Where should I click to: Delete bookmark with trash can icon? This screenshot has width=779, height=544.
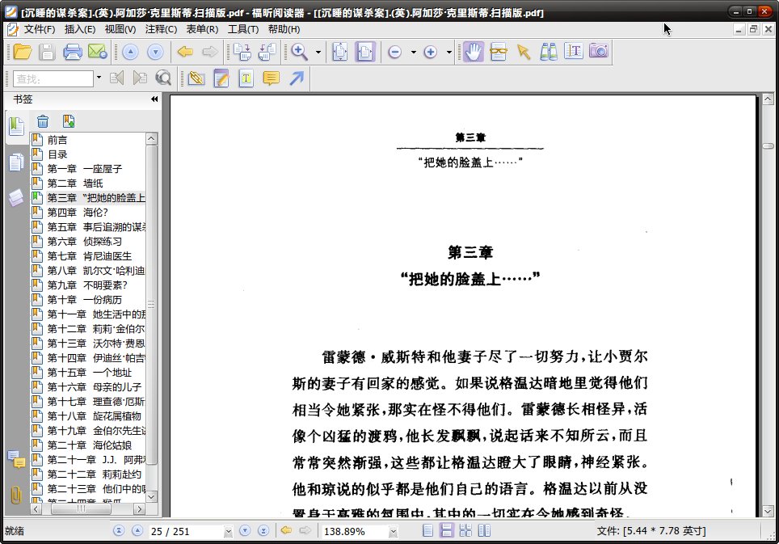click(43, 120)
